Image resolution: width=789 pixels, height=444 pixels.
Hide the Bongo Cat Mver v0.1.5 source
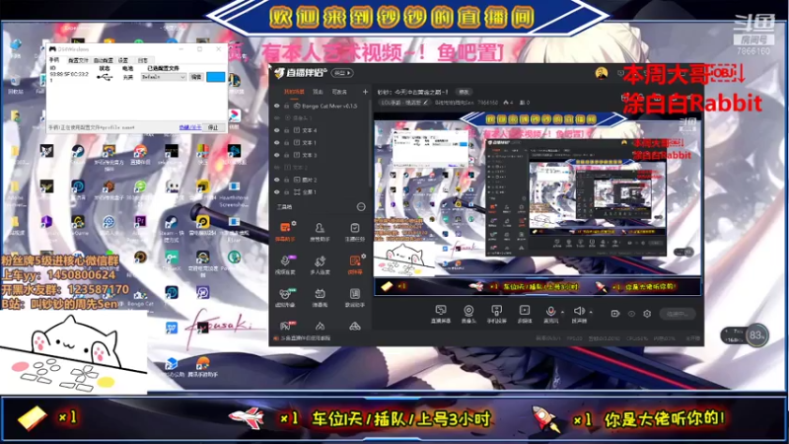(x=277, y=106)
